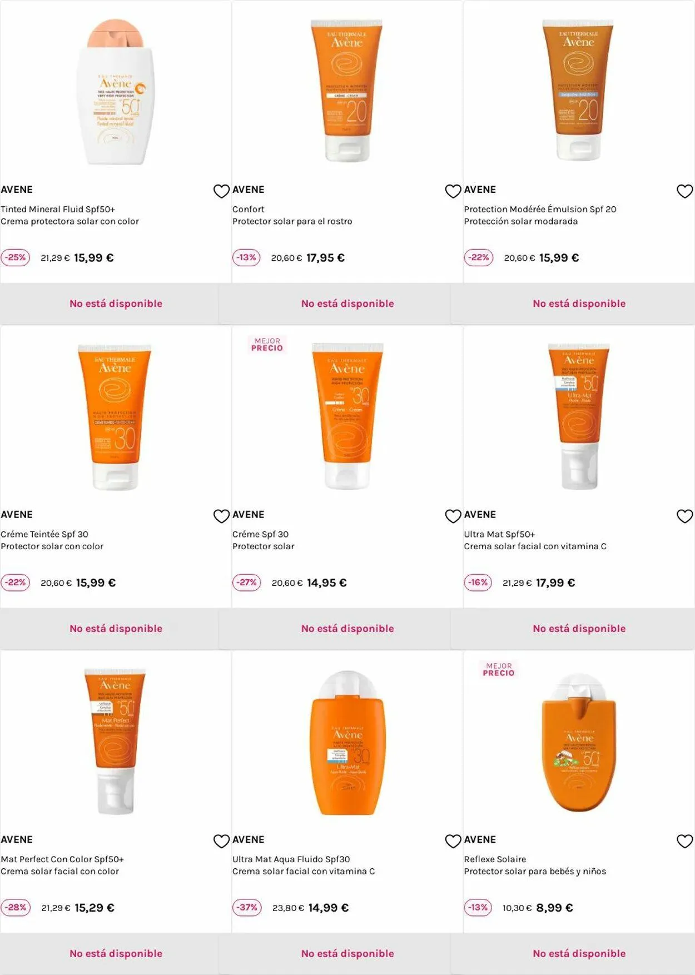Click heart icon for Avene Confort
695x975 pixels.
[453, 191]
